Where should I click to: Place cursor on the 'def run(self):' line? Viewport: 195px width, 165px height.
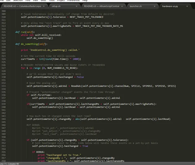[x=25, y=32]
